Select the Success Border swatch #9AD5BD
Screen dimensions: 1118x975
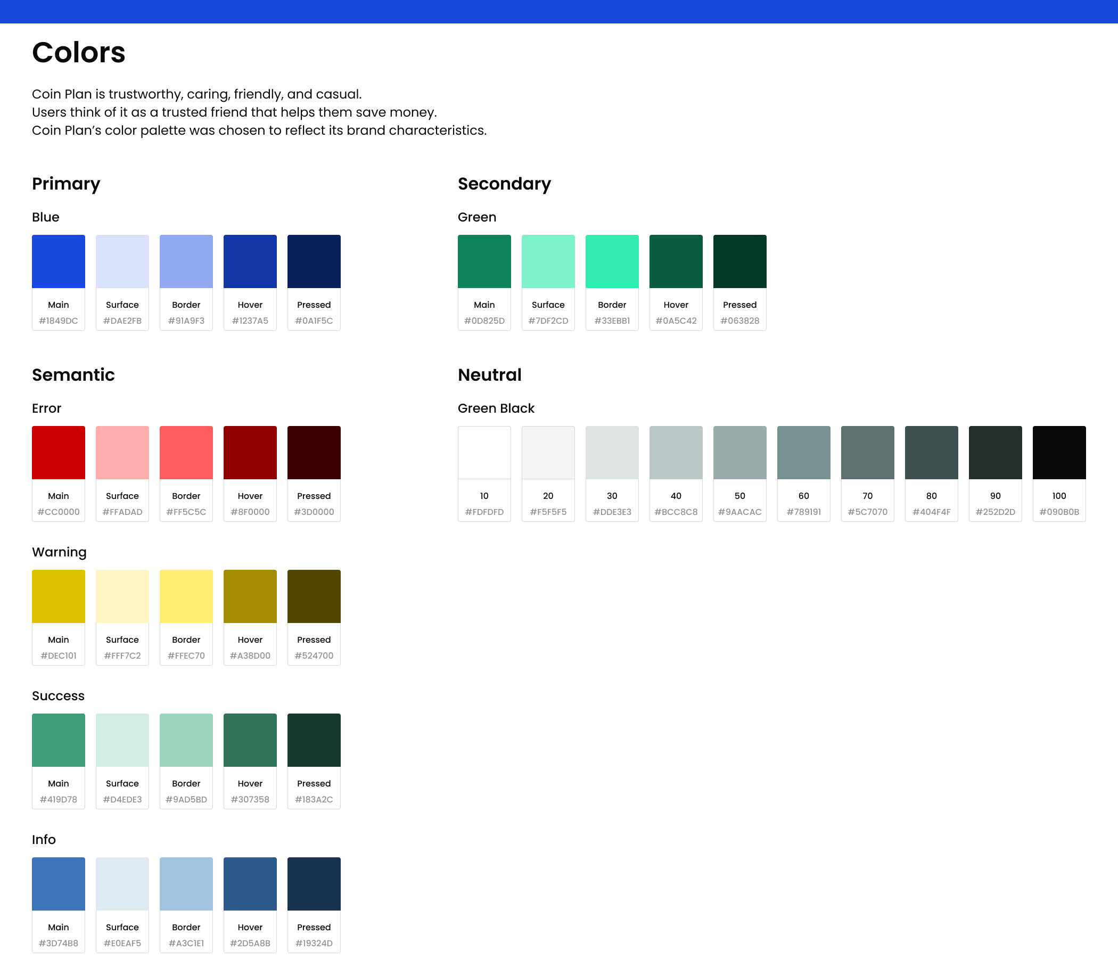tap(186, 740)
